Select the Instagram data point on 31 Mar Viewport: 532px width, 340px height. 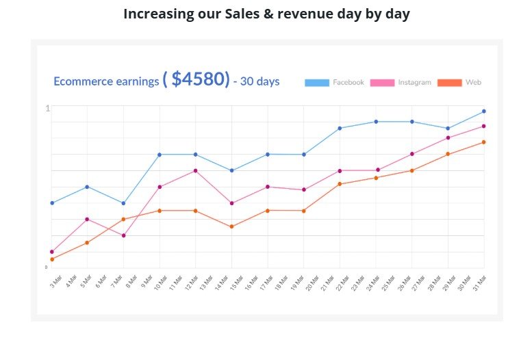484,127
